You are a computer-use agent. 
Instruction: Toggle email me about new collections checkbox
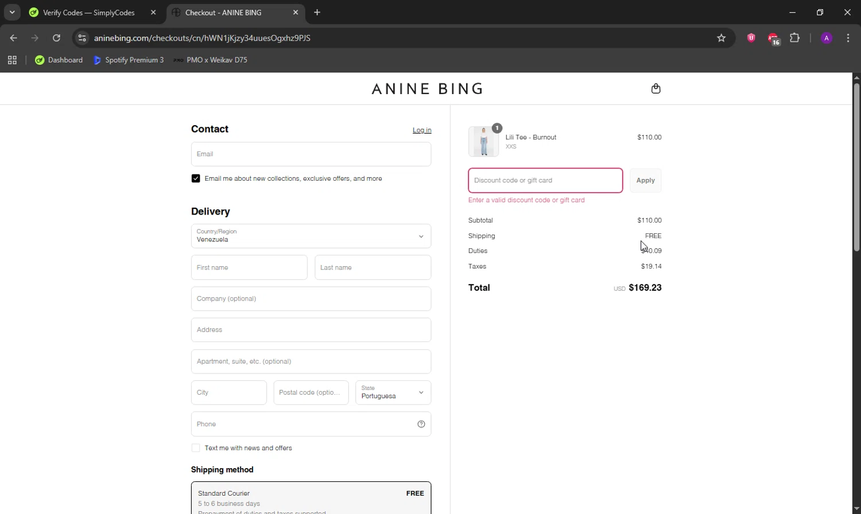[196, 178]
